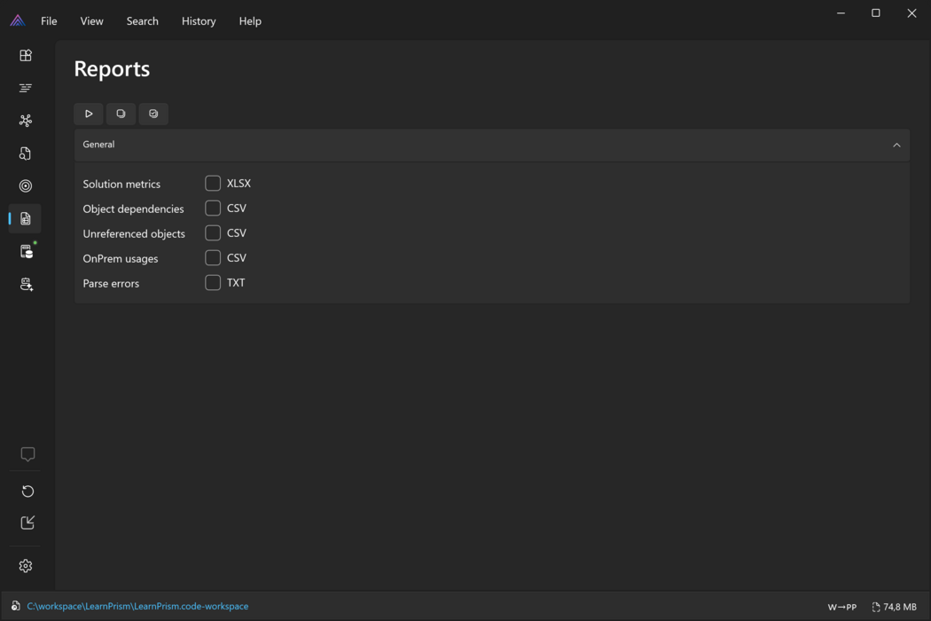Image resolution: width=931 pixels, height=621 pixels.
Task: Click the workspace file icon in status bar
Action: click(x=15, y=606)
